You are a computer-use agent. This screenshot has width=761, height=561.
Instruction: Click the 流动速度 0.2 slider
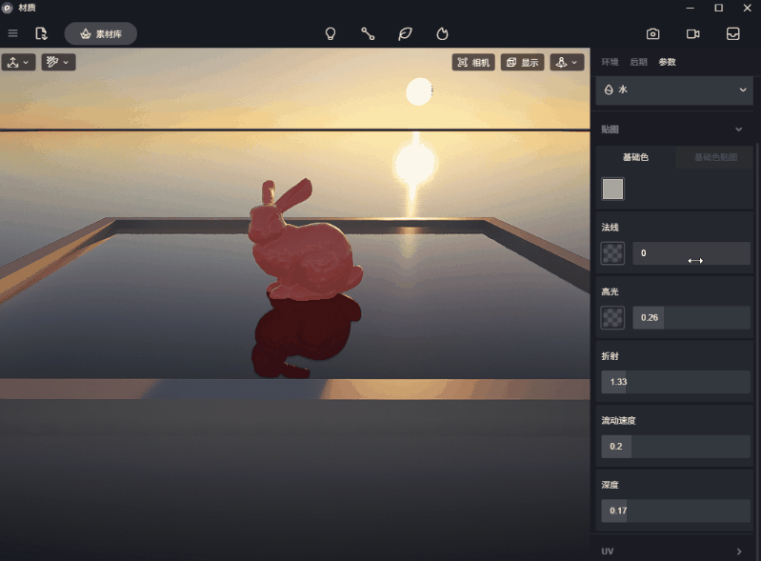pos(675,447)
